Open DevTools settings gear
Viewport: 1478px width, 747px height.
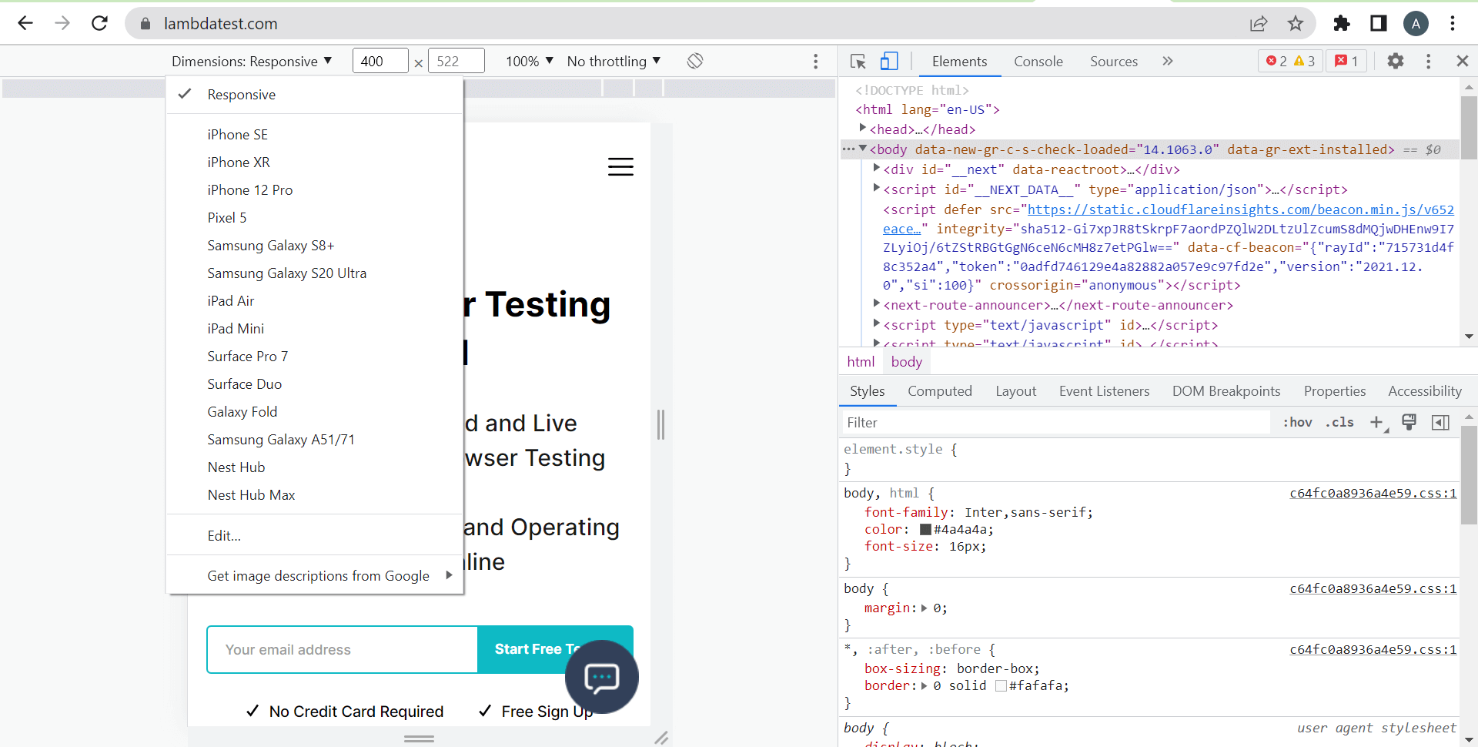(1396, 61)
